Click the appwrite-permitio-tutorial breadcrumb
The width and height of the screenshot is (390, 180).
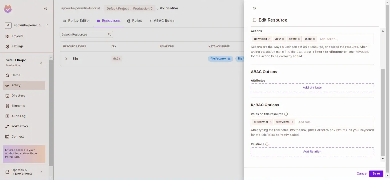81,8
